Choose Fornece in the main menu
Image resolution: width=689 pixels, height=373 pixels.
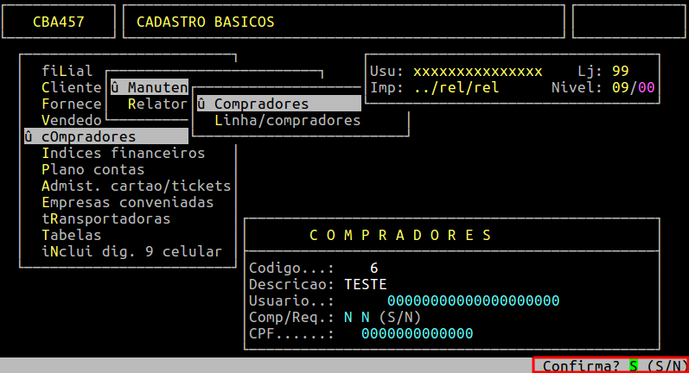[72, 104]
